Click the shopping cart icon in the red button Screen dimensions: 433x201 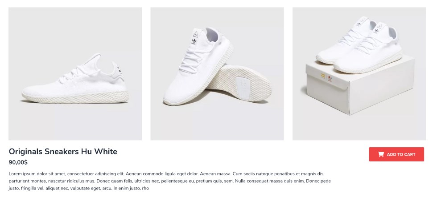(x=381, y=154)
